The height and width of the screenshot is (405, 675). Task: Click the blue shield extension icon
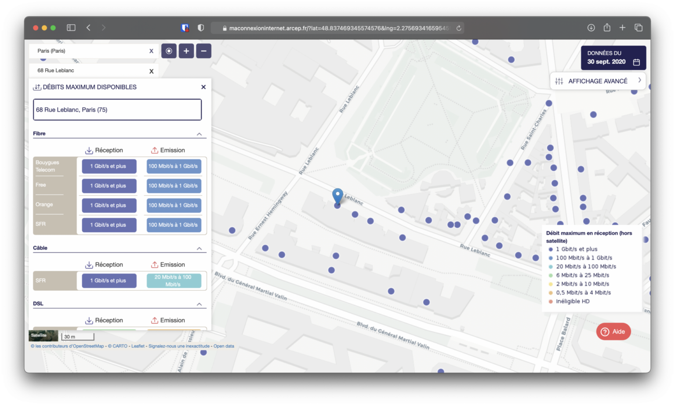(x=185, y=28)
